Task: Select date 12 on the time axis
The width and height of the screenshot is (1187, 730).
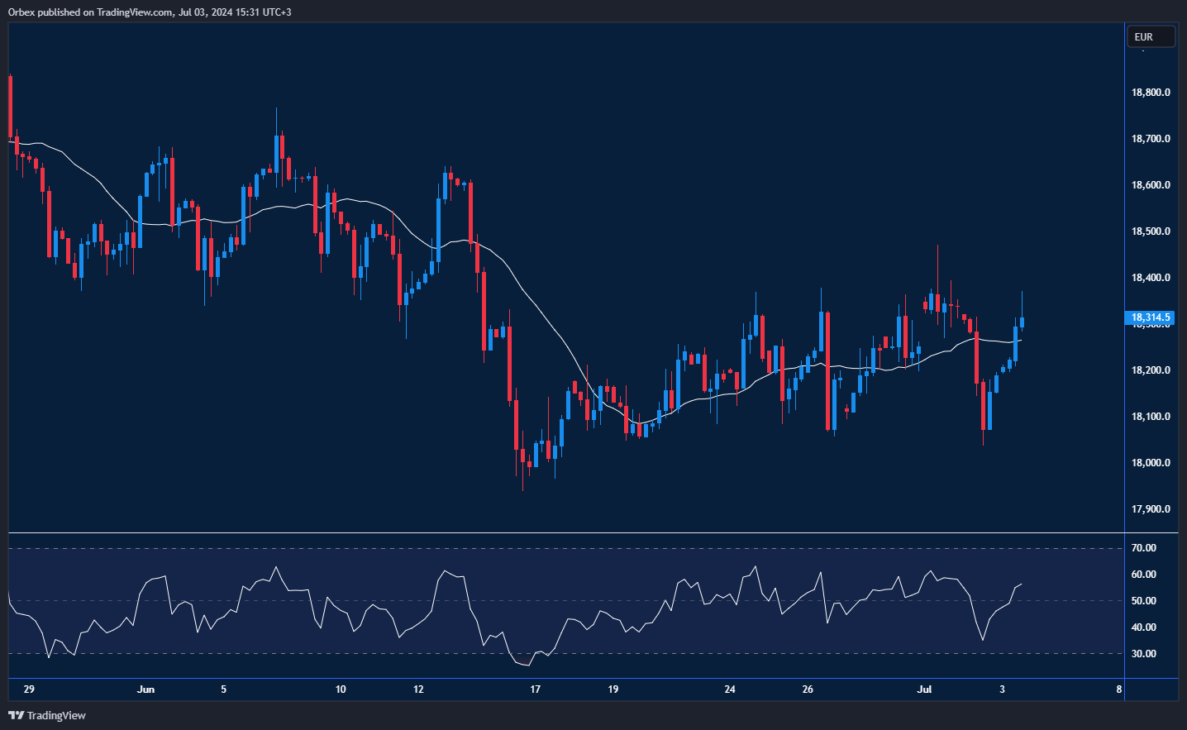Action: 418,689
